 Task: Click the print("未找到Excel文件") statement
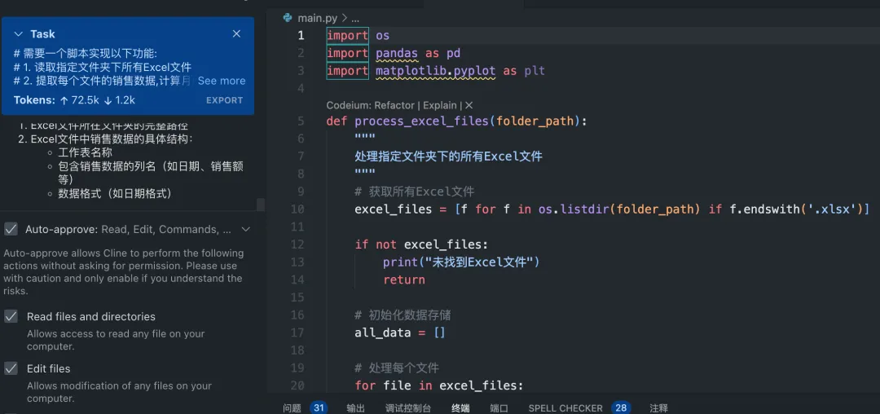point(461,262)
